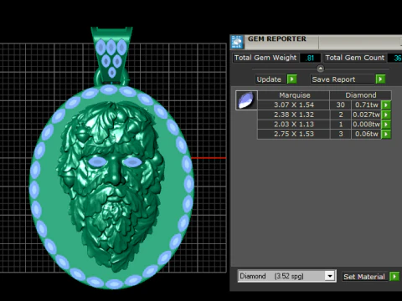This screenshot has height=301, width=402.
Task: Collapse the panel with the round arrow handle
Action: coord(321,69)
